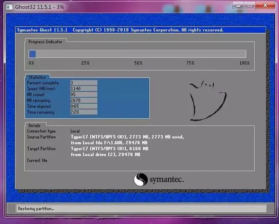
Task: Click the Time remaining value 2:20
Action: click(x=84, y=112)
